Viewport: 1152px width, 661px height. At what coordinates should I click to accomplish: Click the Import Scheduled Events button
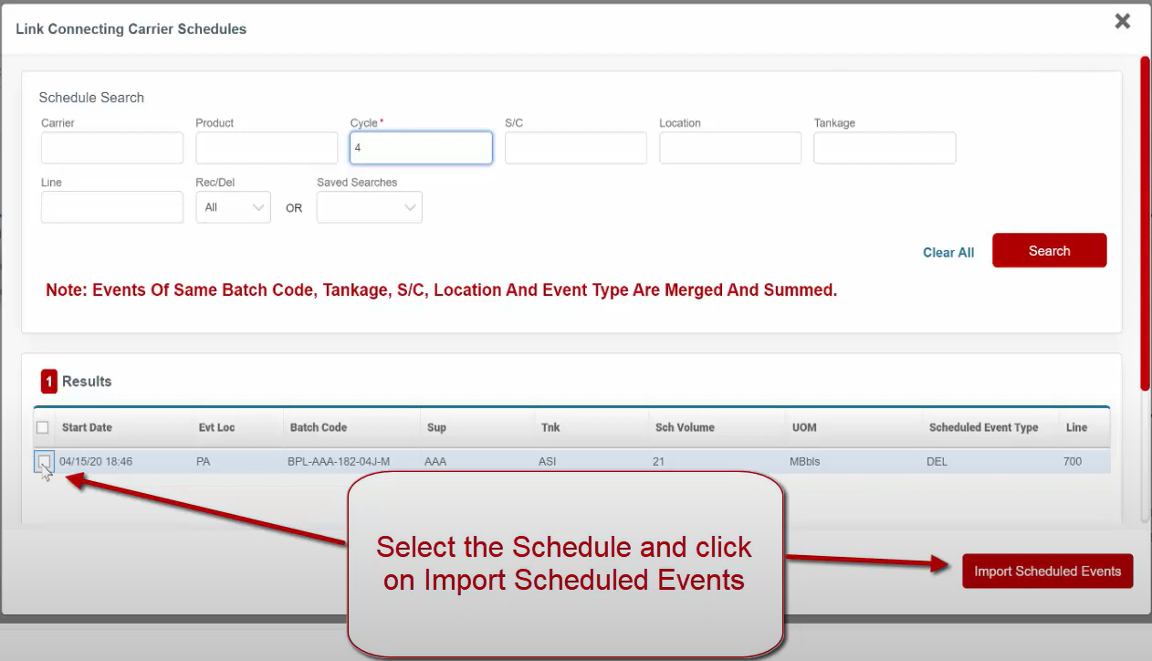click(1047, 572)
